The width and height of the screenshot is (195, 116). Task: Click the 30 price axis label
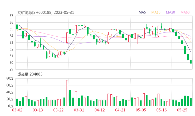pyautogui.click(x=11, y=62)
